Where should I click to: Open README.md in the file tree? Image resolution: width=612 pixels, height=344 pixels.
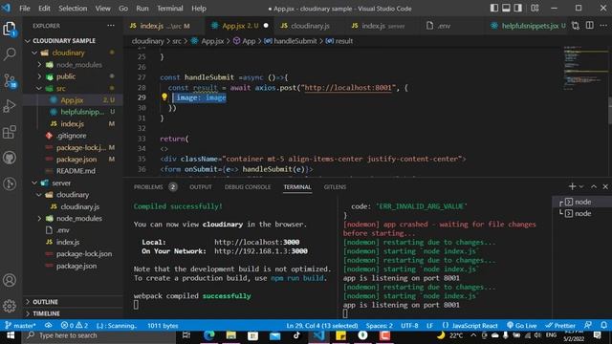coord(76,171)
